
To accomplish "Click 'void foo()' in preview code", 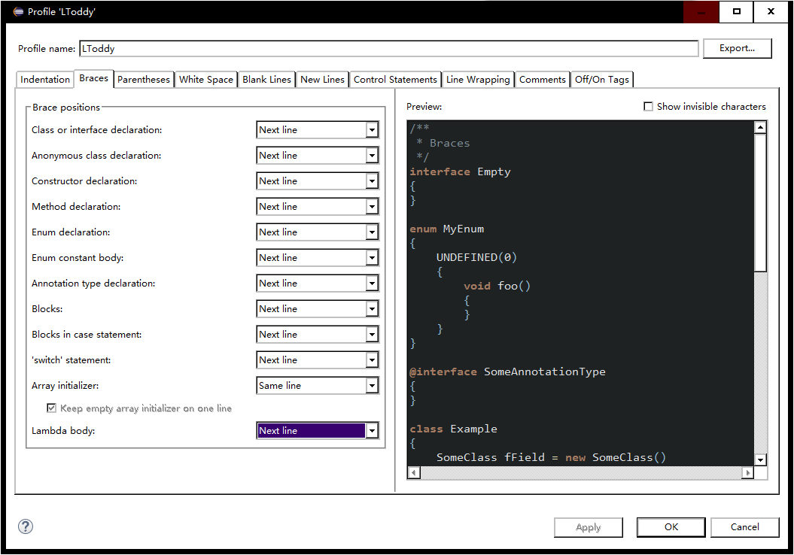I will tap(497, 287).
